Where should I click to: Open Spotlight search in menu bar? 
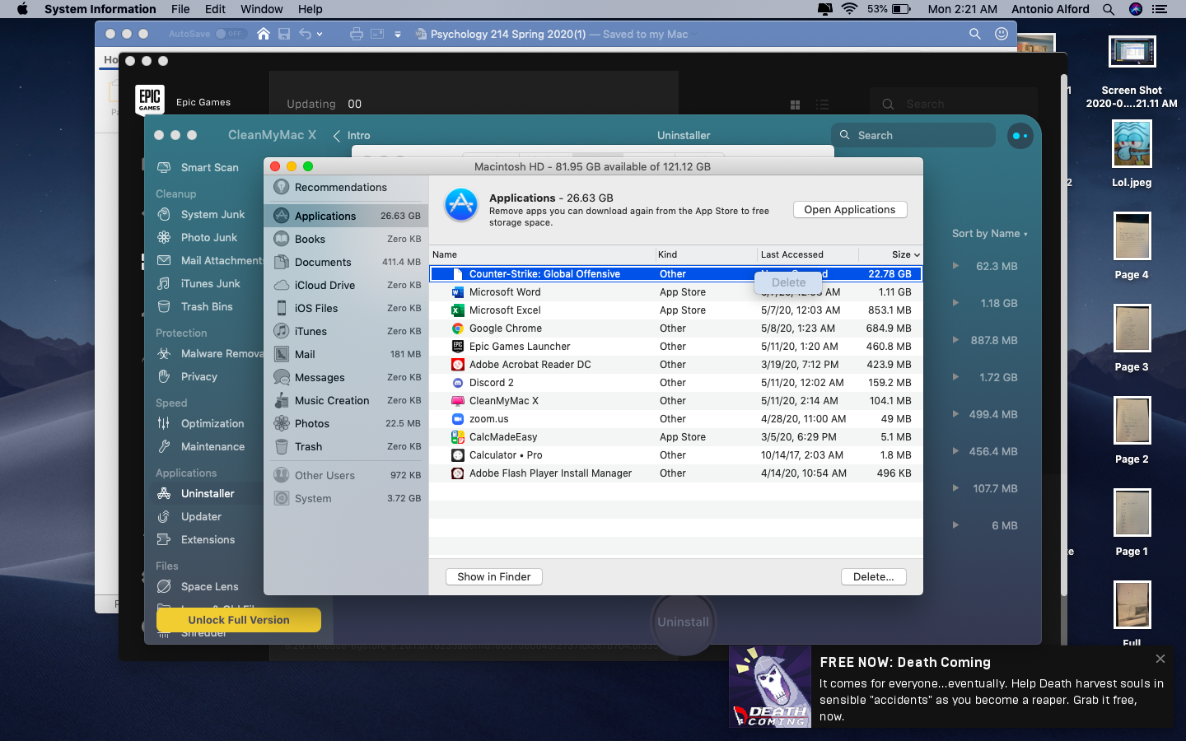[1109, 9]
